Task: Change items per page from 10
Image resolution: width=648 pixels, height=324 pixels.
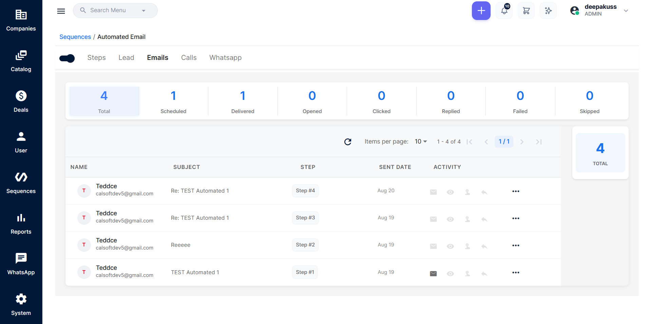Action: coord(421,142)
